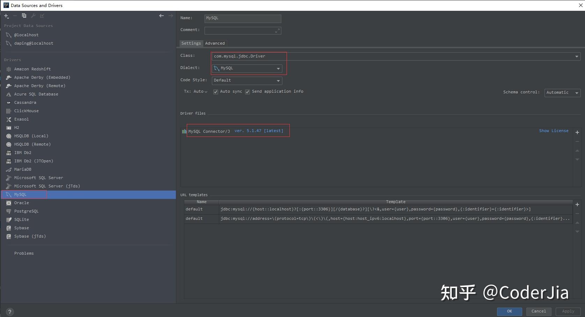Image resolution: width=585 pixels, height=317 pixels.
Task: Move URL template down arrow
Action: click(577, 232)
